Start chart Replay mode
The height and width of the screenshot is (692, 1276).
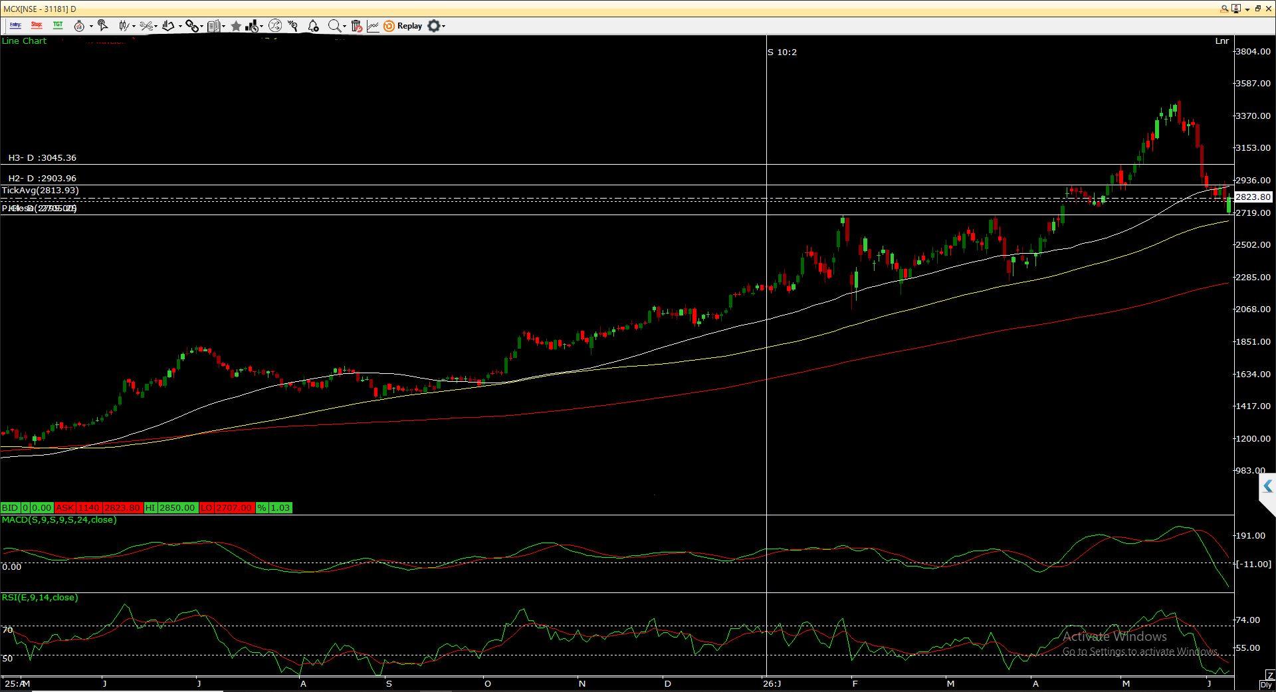[x=403, y=26]
